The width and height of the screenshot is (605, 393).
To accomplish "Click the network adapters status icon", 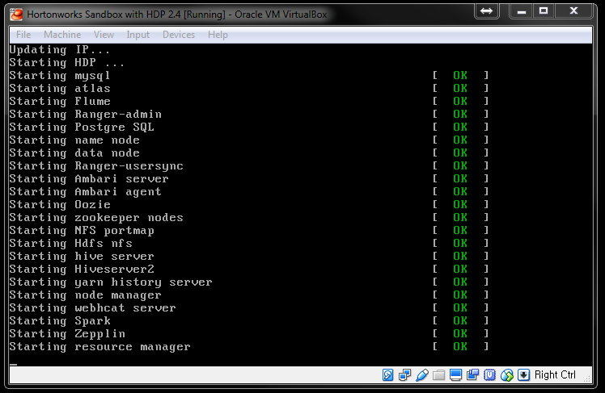I will [x=404, y=374].
